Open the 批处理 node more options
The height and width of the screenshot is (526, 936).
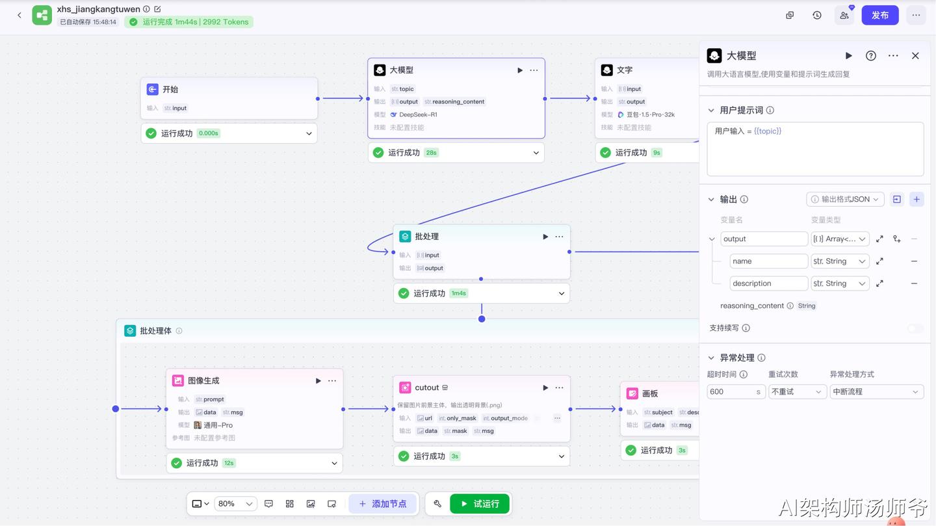(559, 237)
